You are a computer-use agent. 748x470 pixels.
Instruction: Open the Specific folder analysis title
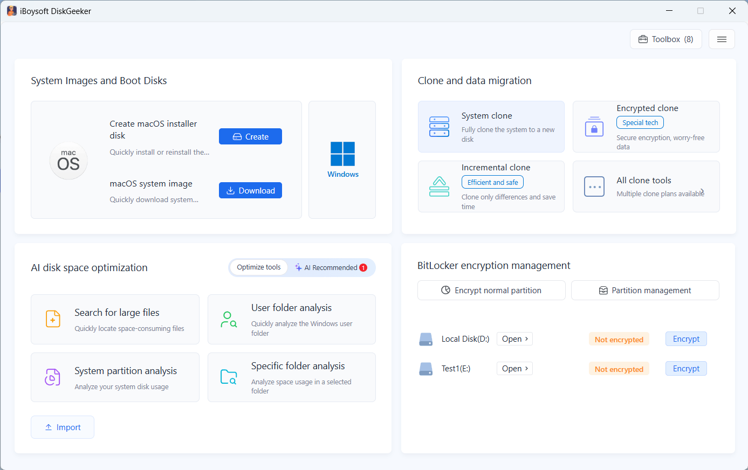[298, 366]
